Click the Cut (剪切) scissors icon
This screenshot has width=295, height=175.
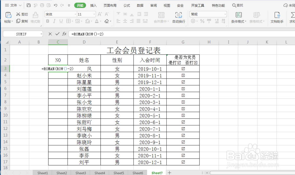[18, 14]
